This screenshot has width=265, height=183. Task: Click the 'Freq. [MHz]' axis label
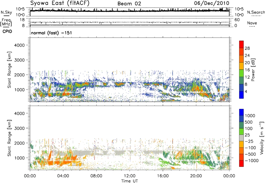point(6,22)
